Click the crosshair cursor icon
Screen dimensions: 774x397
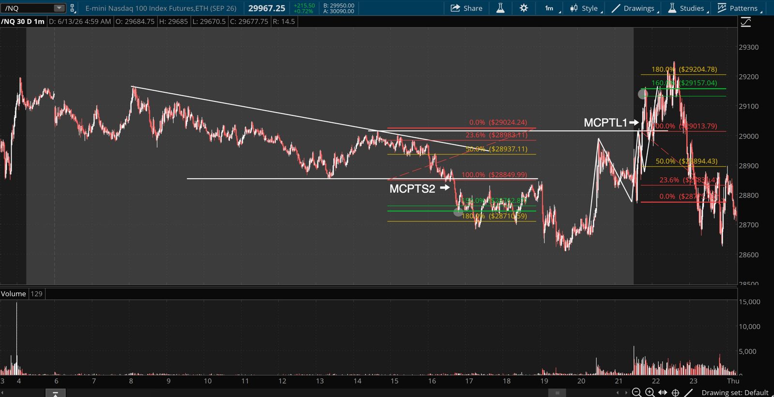click(x=676, y=393)
